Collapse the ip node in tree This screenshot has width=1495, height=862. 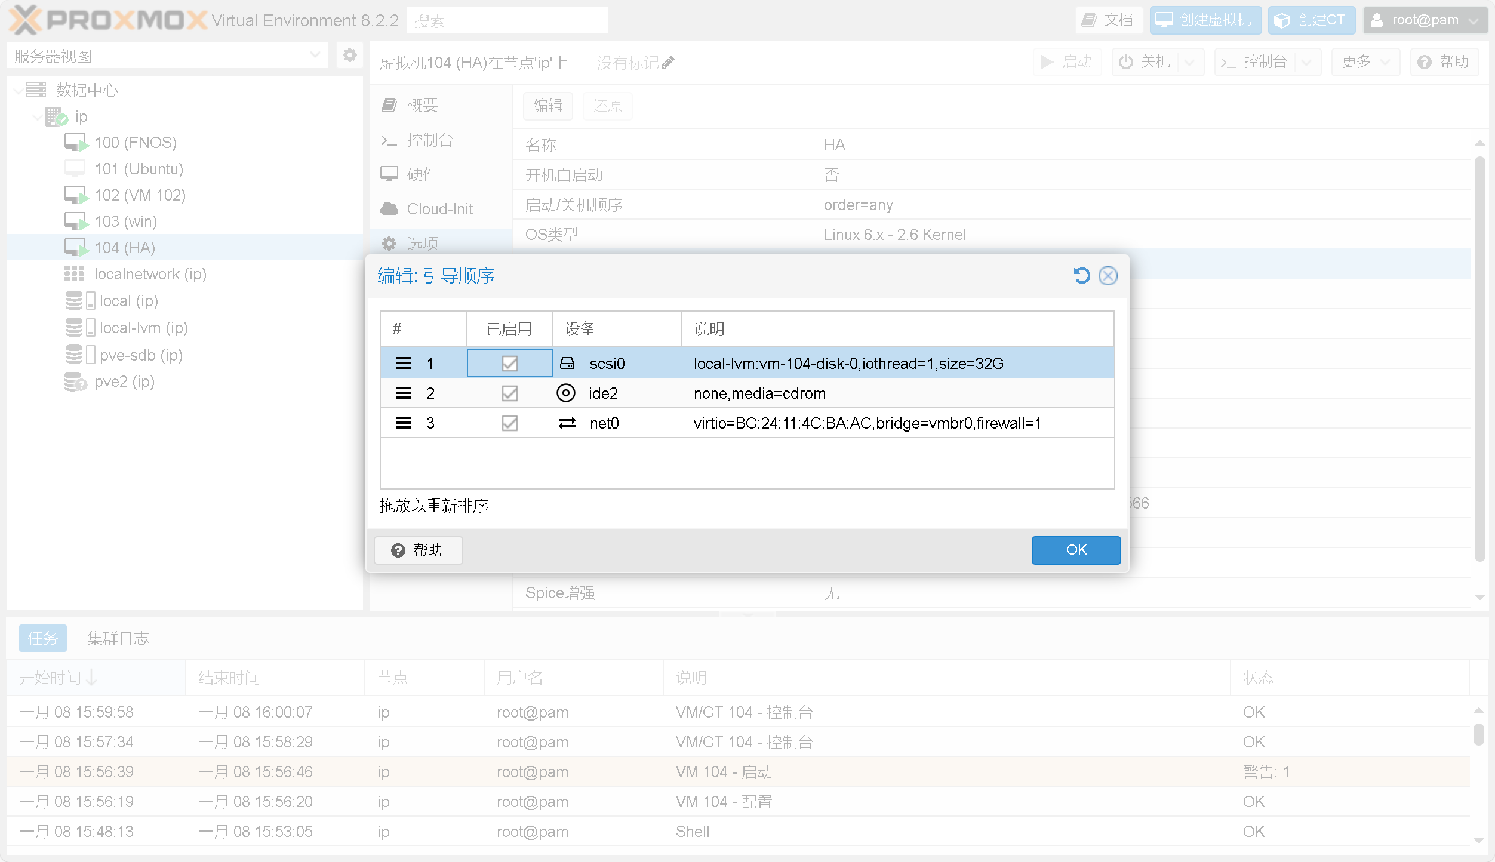coord(38,116)
